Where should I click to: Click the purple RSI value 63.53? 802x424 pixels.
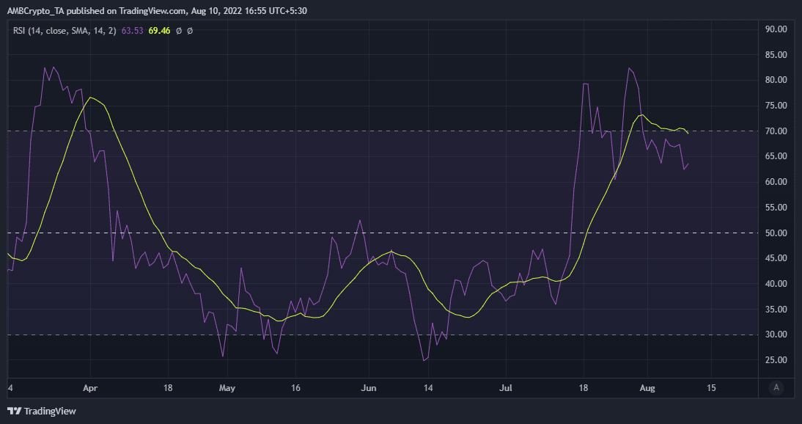pos(133,31)
